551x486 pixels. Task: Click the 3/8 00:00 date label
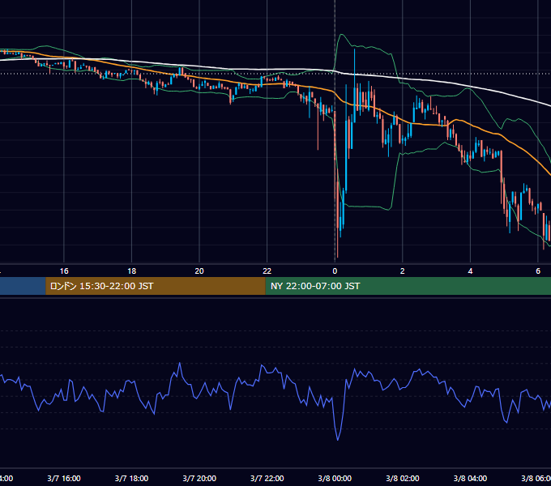click(335, 478)
